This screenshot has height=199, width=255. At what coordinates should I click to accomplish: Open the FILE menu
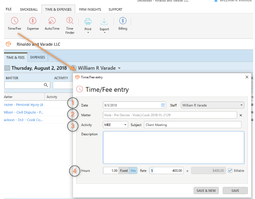tap(9, 9)
